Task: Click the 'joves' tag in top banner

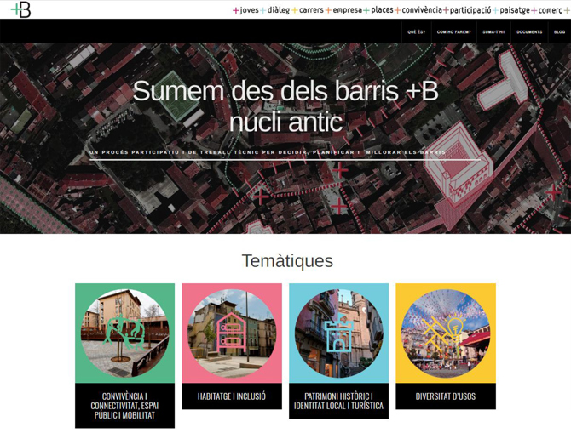Action: [x=249, y=10]
